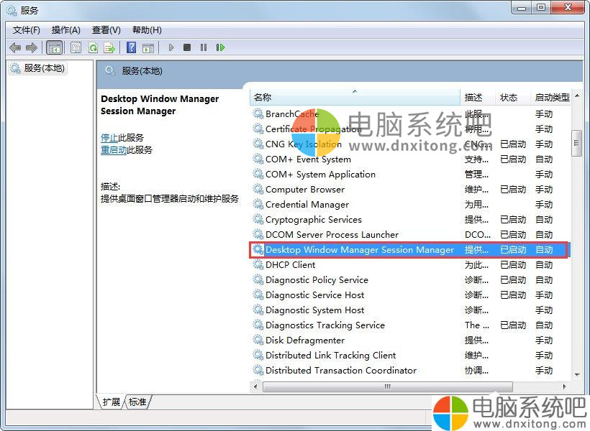
Task: Click the Forward arrow toolbar icon
Action: tap(31, 47)
